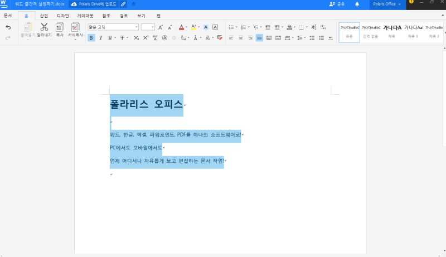This screenshot has height=257, width=446.
Task: Click the link icon in title bar
Action: click(x=123, y=4)
